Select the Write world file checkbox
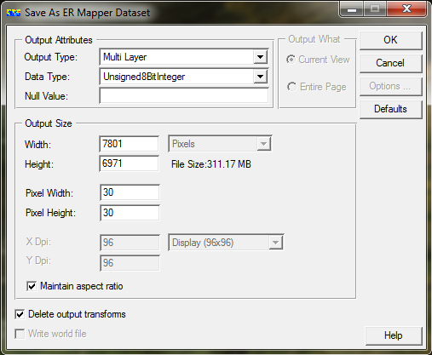 pos(20,334)
